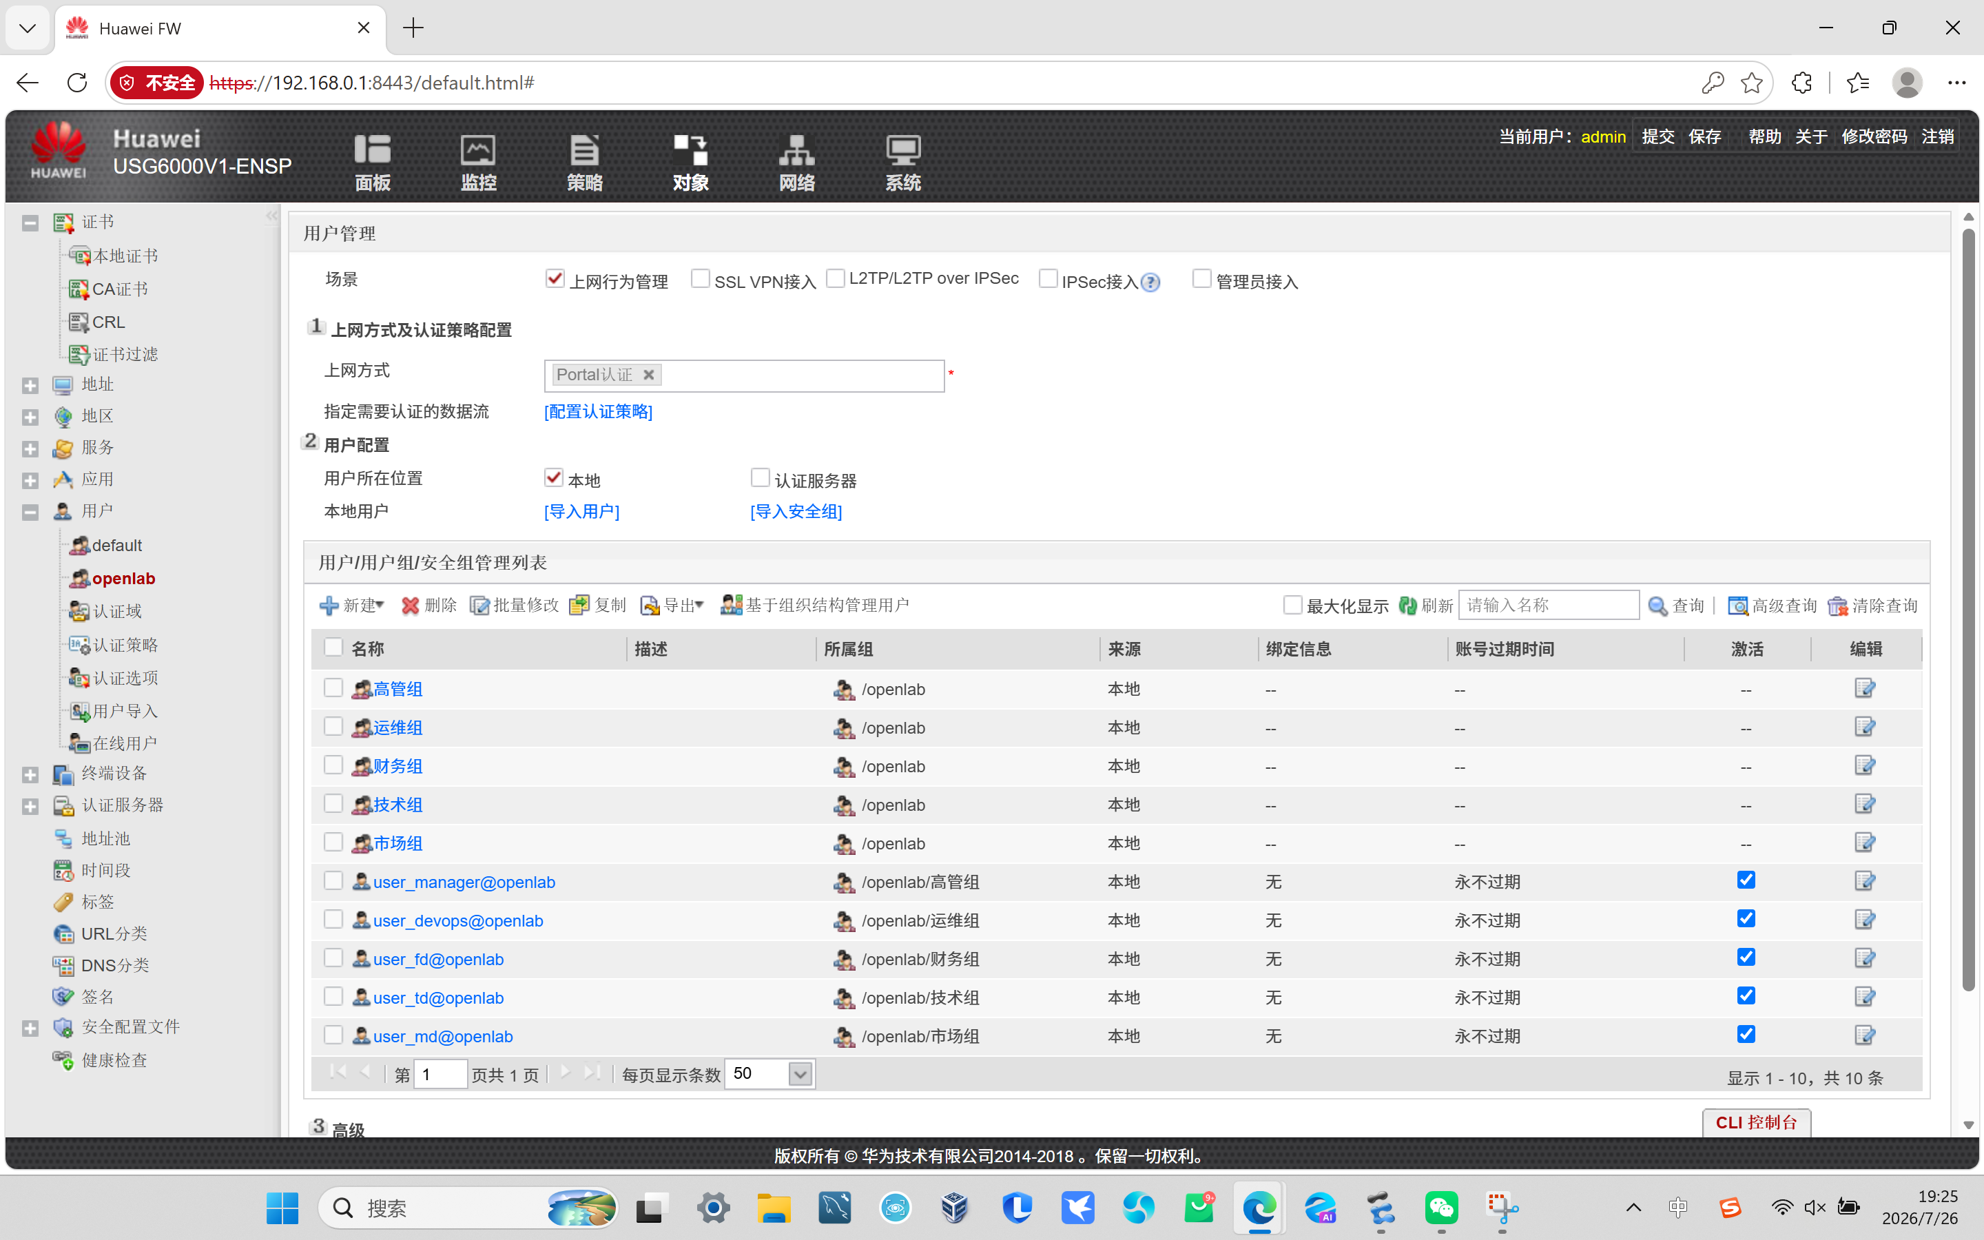The height and width of the screenshot is (1240, 1984).
Task: Expand the 应用 tree node
Action: pos(30,481)
